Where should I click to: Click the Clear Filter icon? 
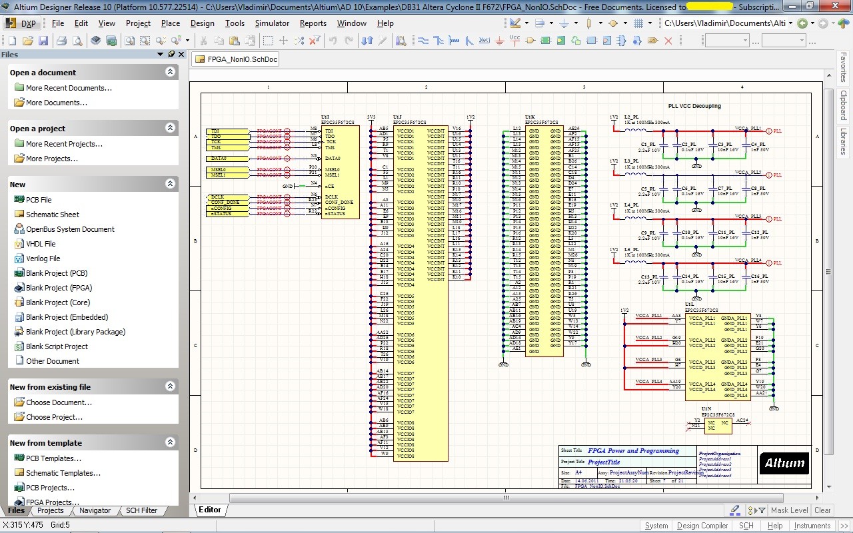tap(315, 41)
